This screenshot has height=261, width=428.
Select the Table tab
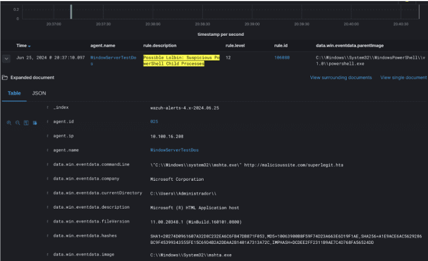click(14, 93)
